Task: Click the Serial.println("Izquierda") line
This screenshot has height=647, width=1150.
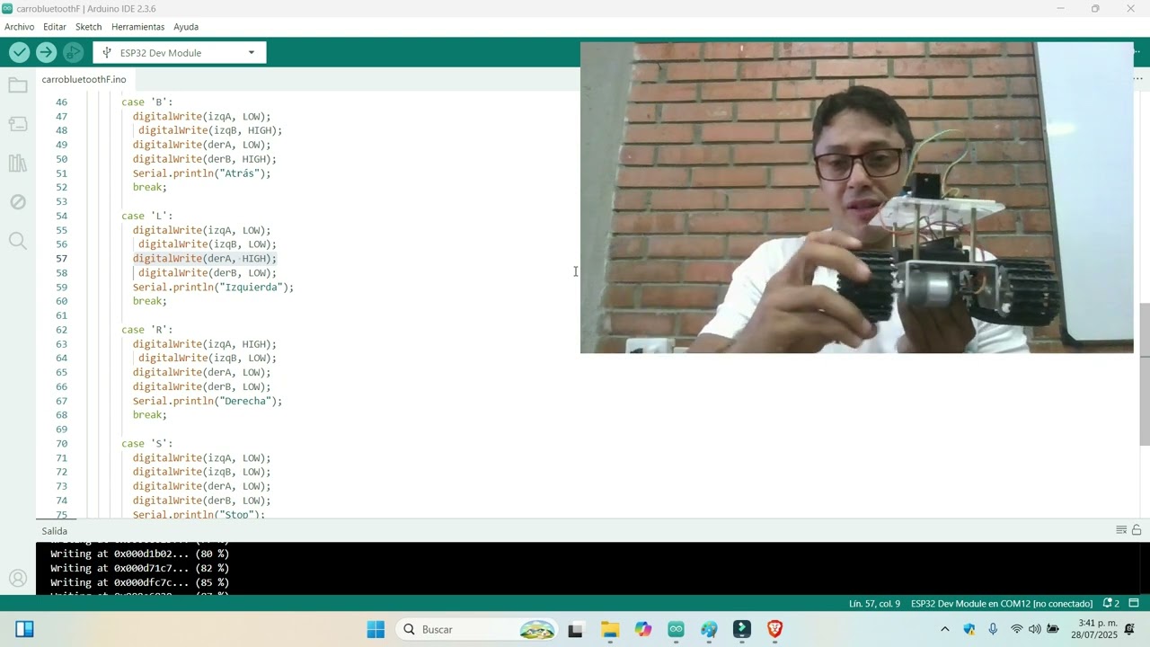Action: point(213,288)
